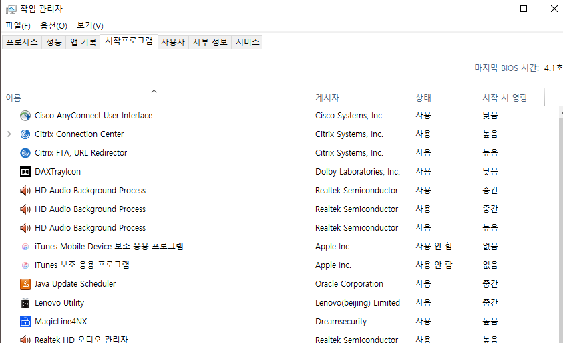Switch to the 사용자 tab
563x343 pixels.
tap(173, 42)
